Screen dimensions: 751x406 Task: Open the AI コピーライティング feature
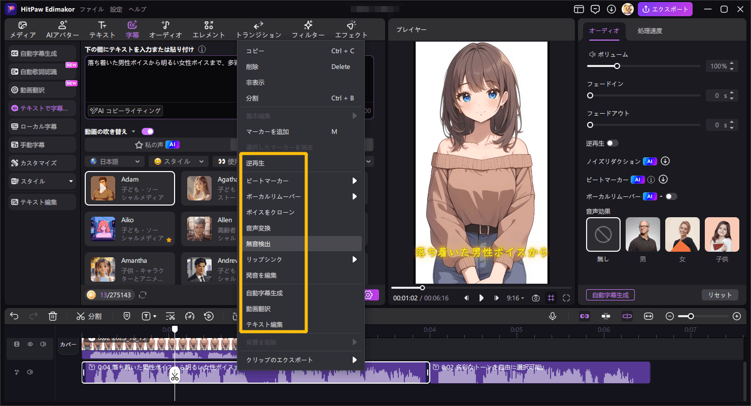(x=125, y=111)
